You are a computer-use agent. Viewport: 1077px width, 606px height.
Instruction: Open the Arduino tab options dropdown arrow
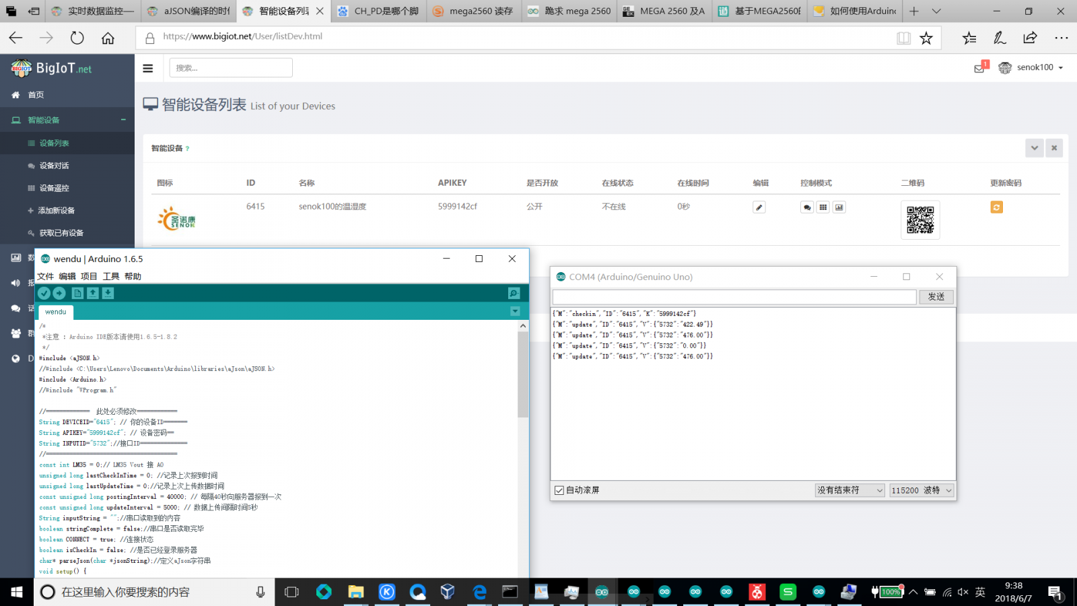click(515, 311)
